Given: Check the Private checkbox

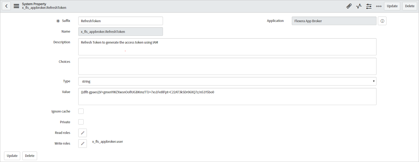Looking at the screenshot, I should (x=81, y=122).
